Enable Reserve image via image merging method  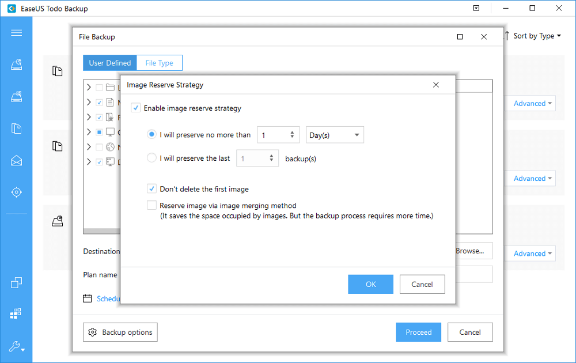point(151,205)
